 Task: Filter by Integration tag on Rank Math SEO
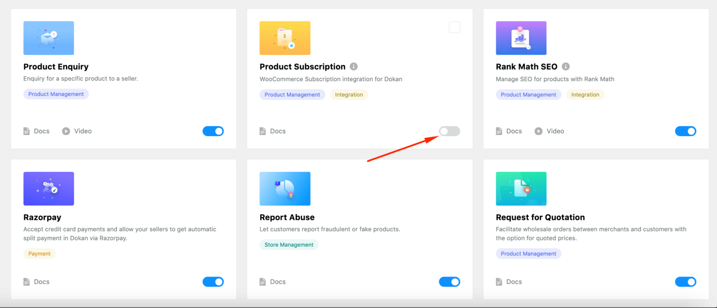click(585, 95)
